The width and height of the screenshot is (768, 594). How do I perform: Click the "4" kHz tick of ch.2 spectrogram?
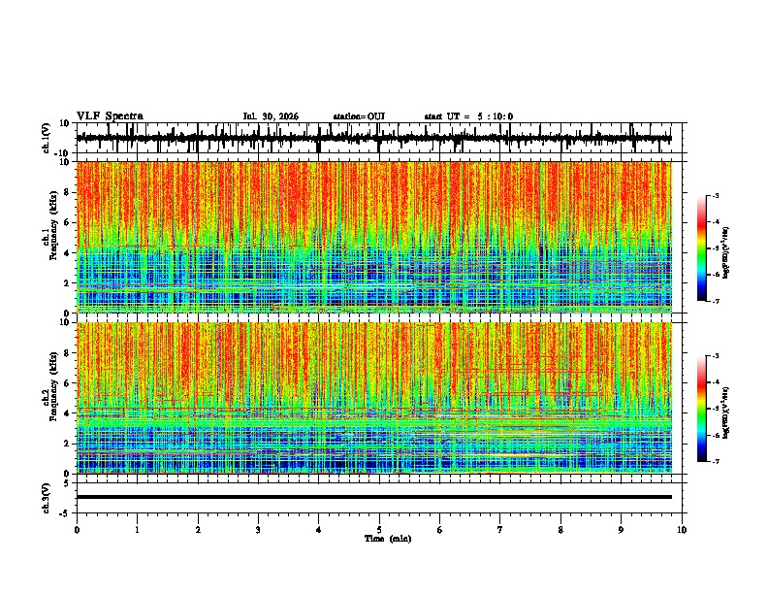point(67,413)
